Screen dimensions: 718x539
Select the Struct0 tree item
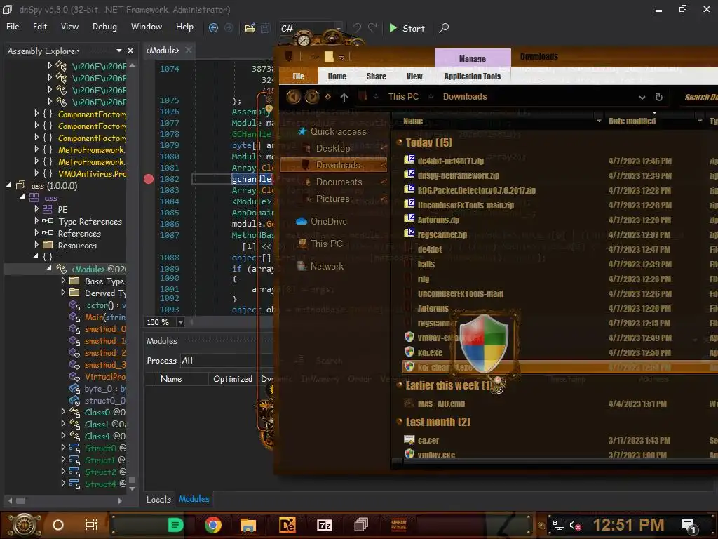pyautogui.click(x=100, y=448)
